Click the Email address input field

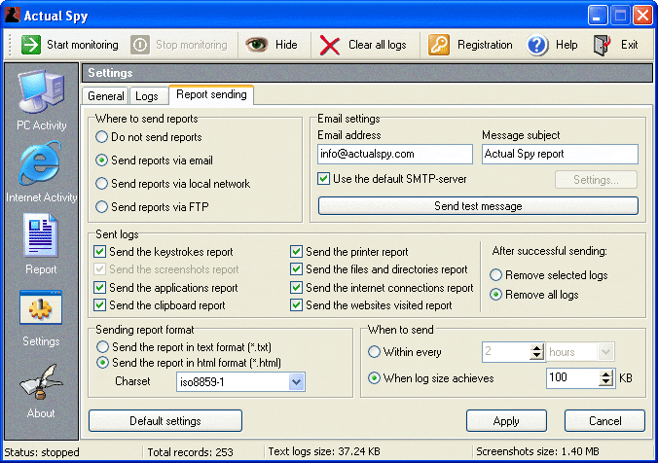(x=395, y=154)
